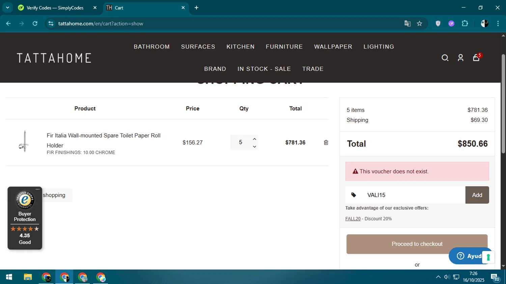This screenshot has height=284, width=506.
Task: Open the BATHROOM menu
Action: click(151, 47)
